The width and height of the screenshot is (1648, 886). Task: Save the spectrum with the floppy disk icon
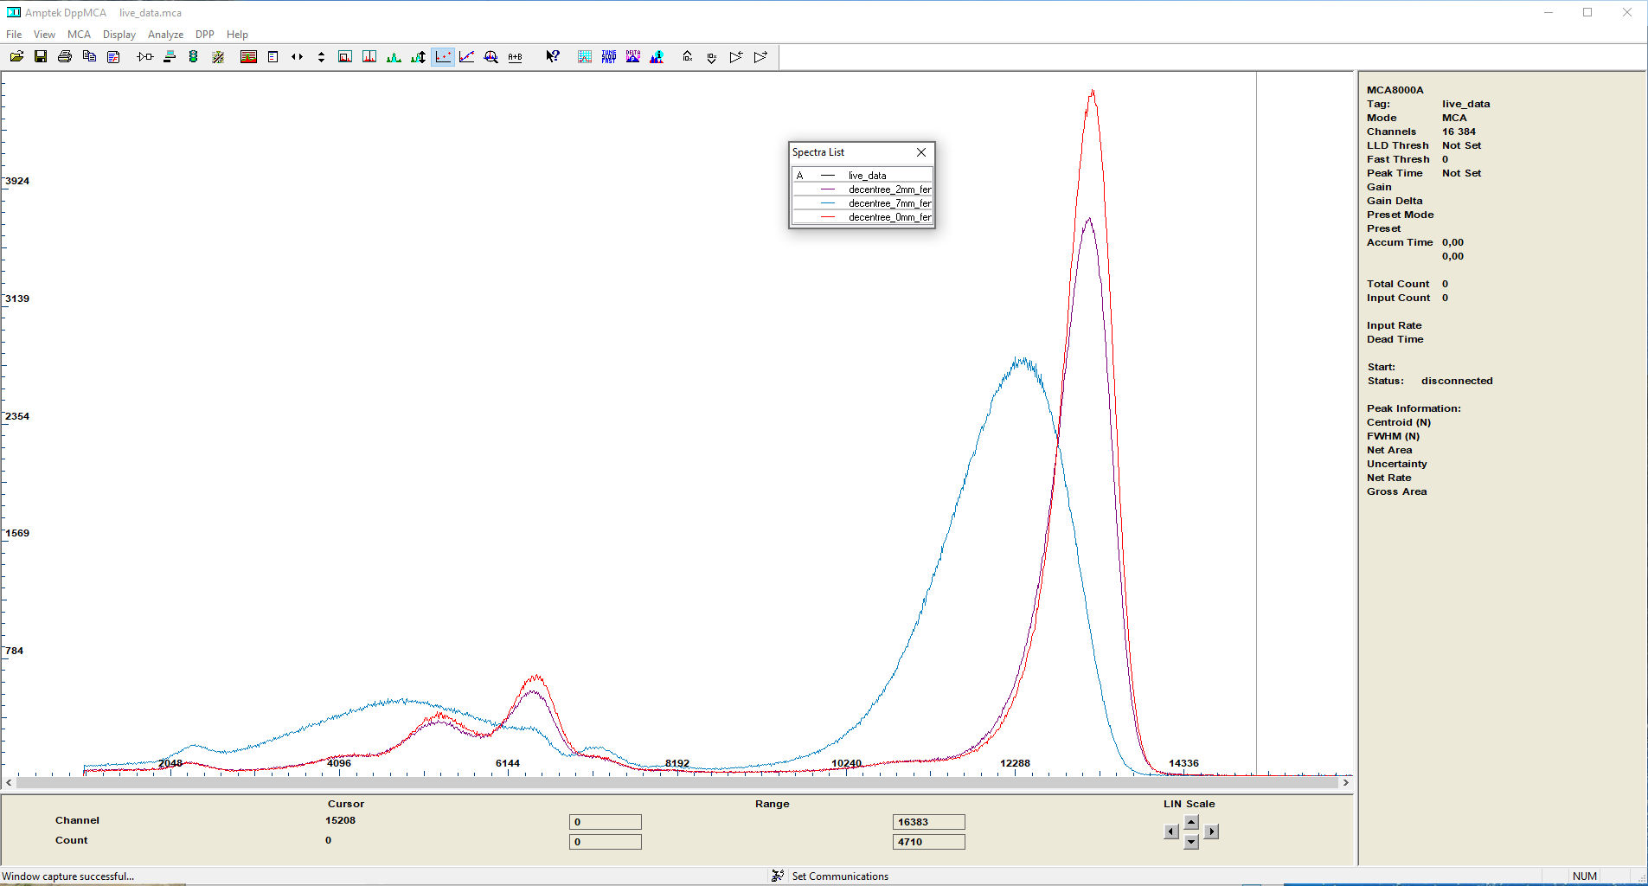coord(41,57)
